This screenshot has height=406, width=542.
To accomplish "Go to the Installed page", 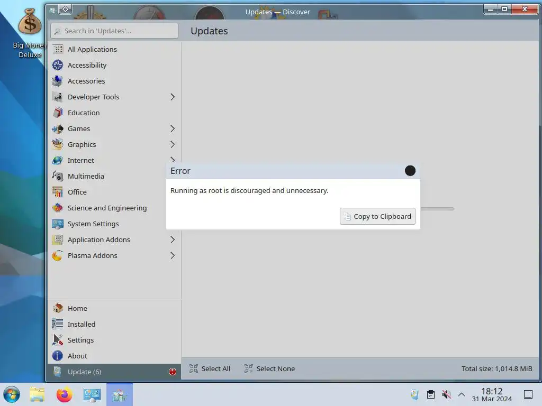I will pos(114,324).
